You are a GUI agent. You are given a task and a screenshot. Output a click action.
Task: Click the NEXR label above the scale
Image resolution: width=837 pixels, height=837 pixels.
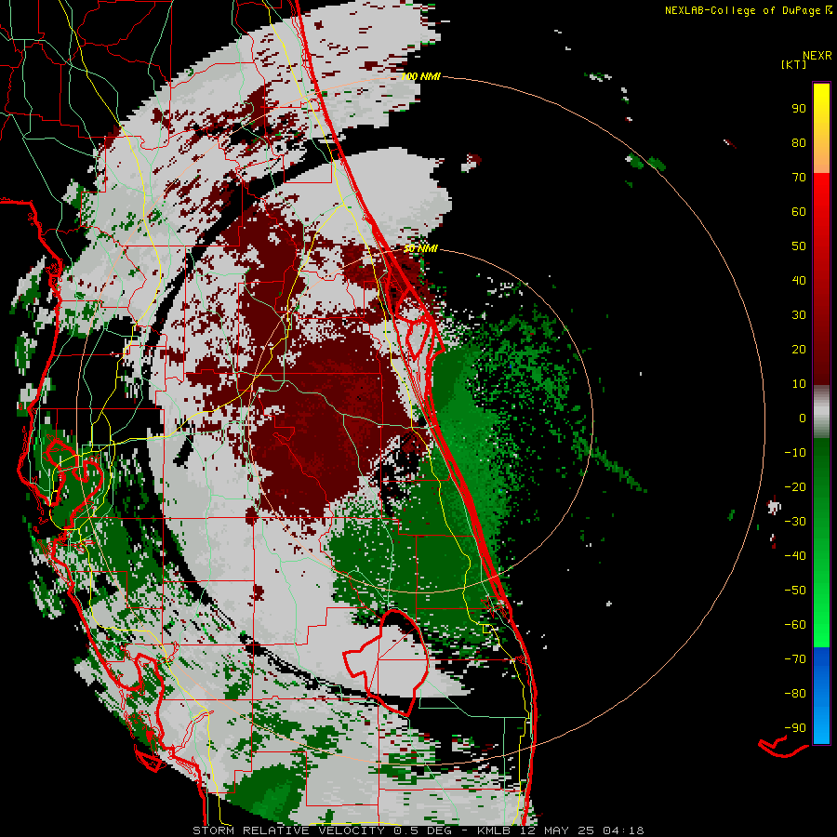tap(817, 56)
